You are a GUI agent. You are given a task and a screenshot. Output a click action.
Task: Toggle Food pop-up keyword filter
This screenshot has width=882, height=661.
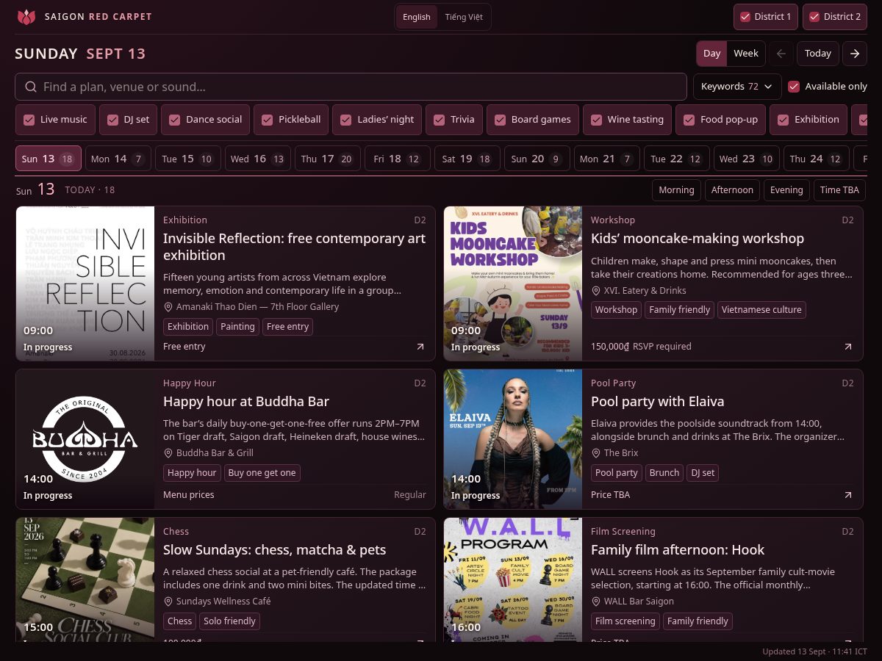720,120
